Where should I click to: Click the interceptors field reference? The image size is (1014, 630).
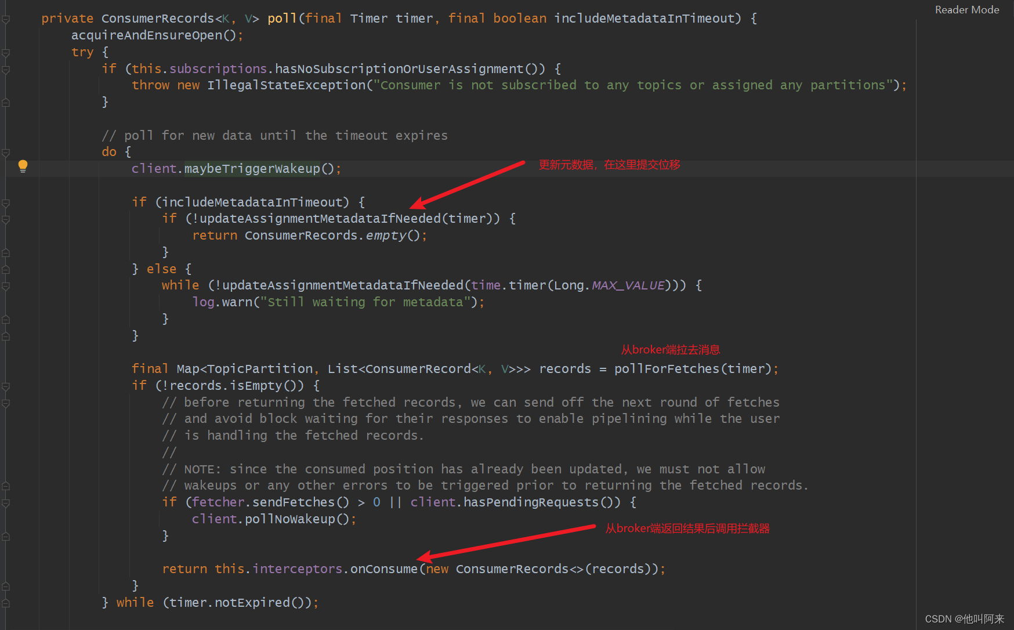coord(297,569)
